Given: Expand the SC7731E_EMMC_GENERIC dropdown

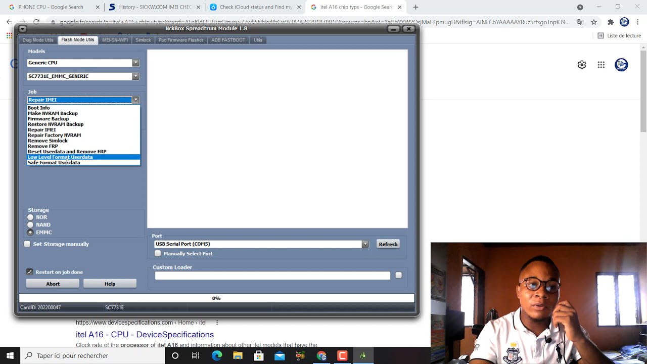Looking at the screenshot, I should pos(135,76).
